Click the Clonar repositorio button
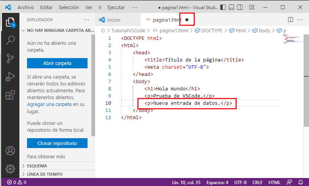Image resolution: width=309 pixels, height=186 pixels. (x=57, y=143)
